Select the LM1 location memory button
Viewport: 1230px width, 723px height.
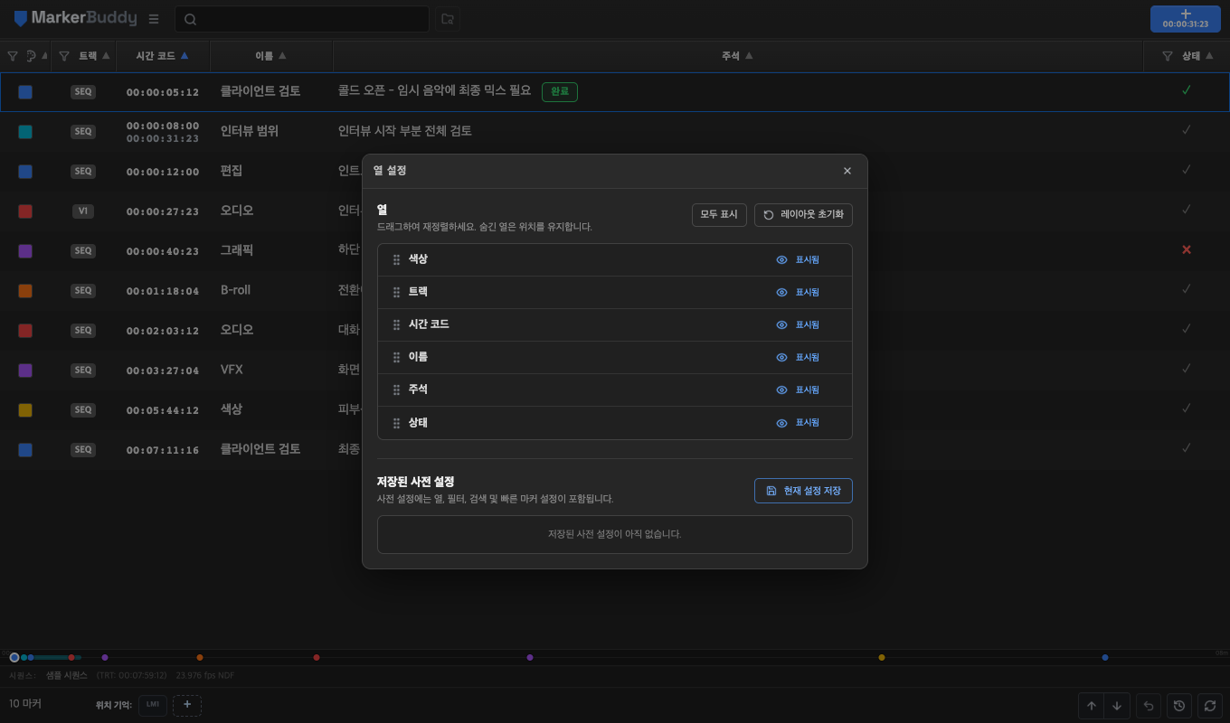pyautogui.click(x=153, y=705)
